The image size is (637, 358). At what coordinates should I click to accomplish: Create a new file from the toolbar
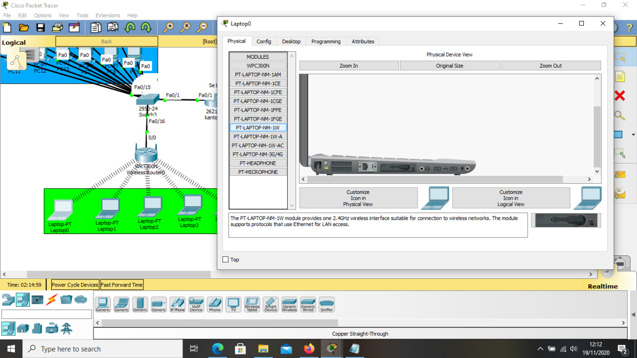pyautogui.click(x=7, y=27)
